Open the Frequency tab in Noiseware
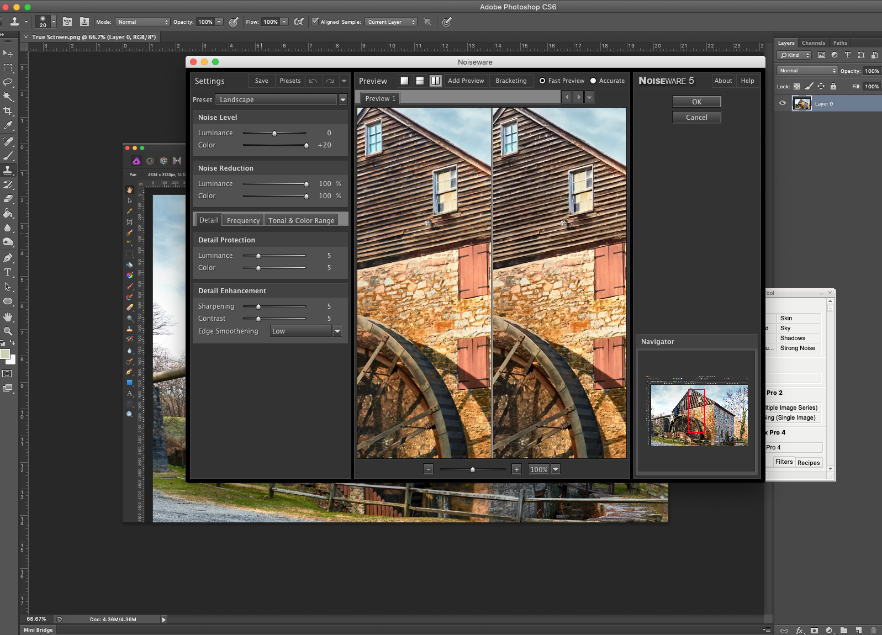Viewport: 882px width, 635px height. (243, 220)
